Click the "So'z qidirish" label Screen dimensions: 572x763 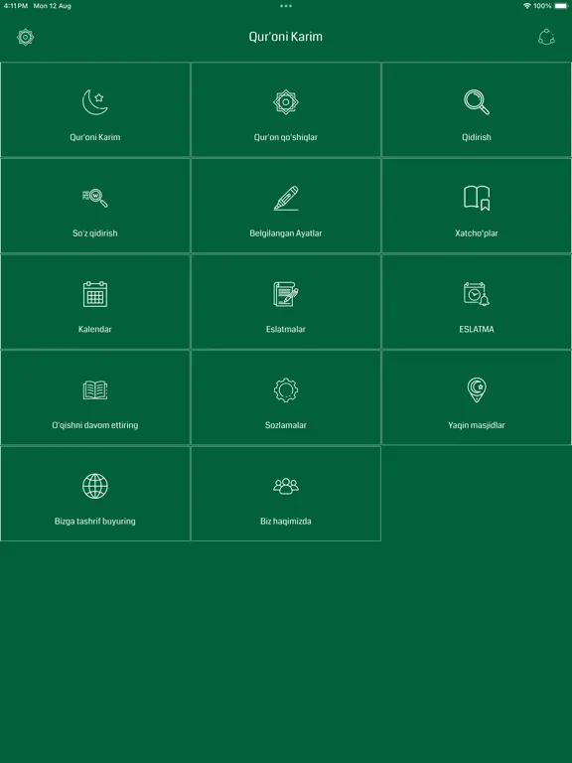point(95,233)
